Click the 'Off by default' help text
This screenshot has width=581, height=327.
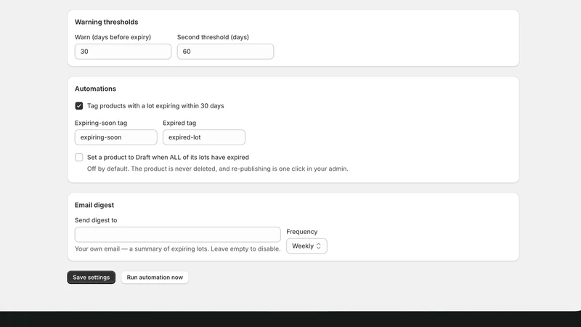[217, 169]
